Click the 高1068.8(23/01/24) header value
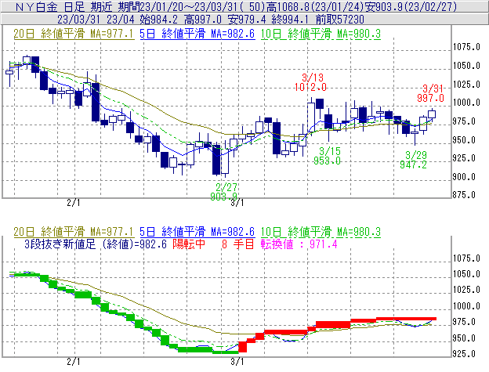Viewport: 489px width, 372px height. click(x=315, y=7)
